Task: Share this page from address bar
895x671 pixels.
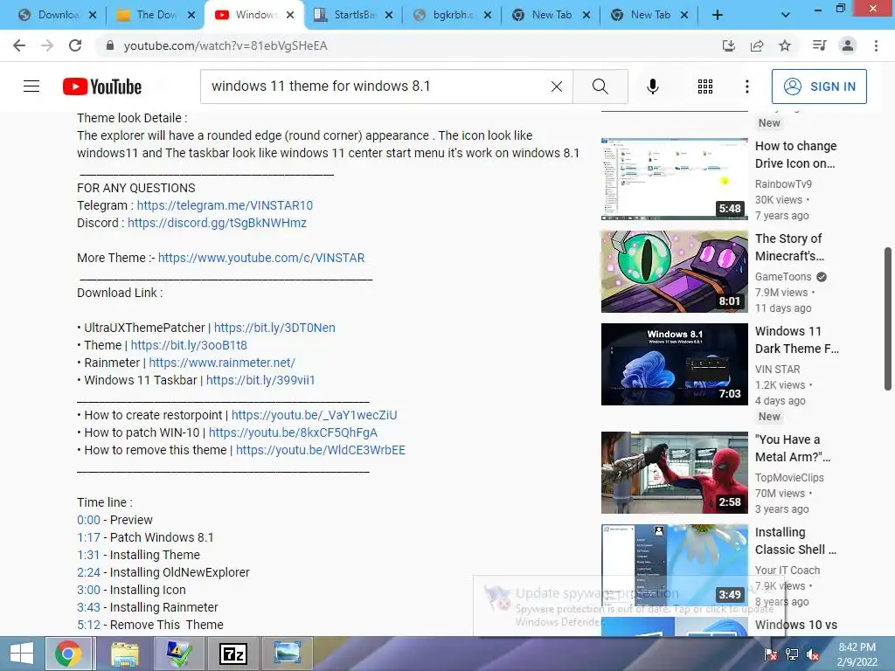Action: coord(757,45)
